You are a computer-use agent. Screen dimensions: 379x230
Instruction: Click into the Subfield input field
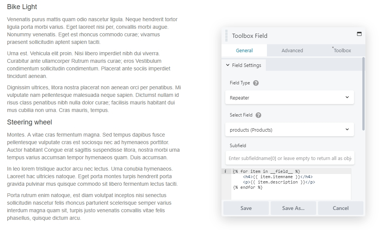[x=290, y=158]
